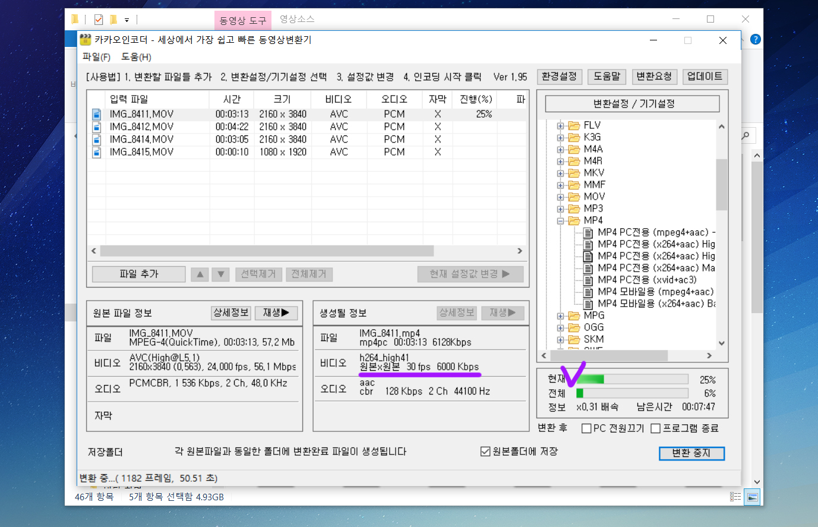Expand the OGG tree node

pyautogui.click(x=560, y=328)
